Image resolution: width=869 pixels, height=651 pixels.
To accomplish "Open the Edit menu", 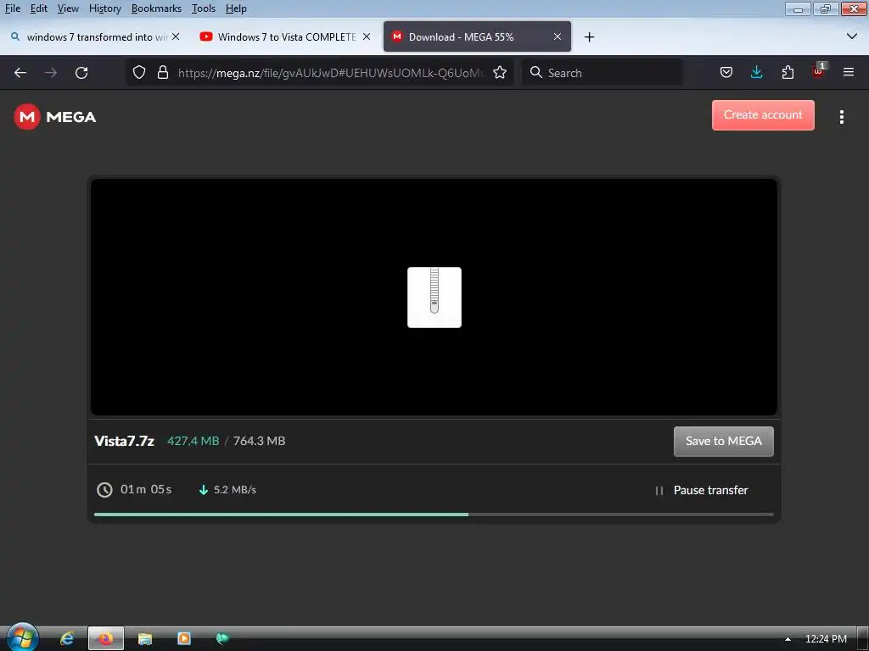I will pos(38,8).
